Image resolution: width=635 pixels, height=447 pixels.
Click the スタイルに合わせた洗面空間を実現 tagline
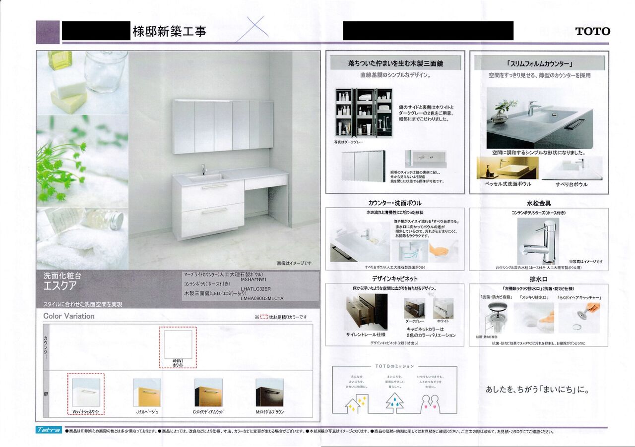[82, 304]
